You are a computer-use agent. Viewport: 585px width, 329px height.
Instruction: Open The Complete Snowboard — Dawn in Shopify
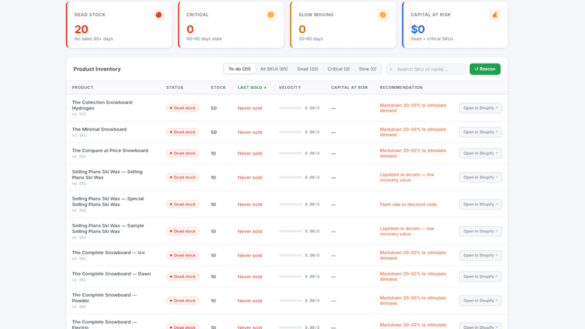click(x=480, y=277)
